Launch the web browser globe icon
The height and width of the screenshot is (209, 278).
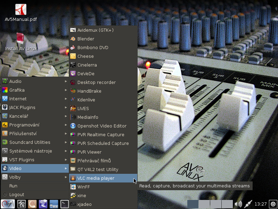[x=43, y=204]
